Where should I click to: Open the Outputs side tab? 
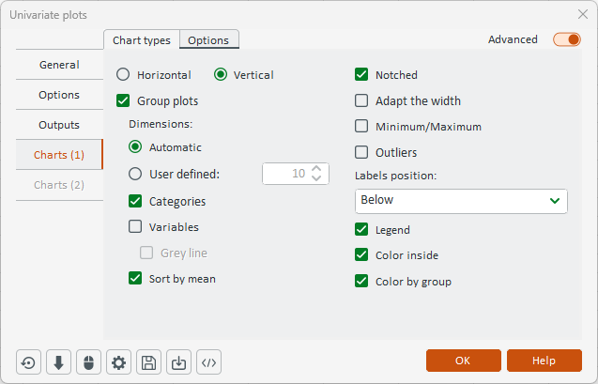pos(59,125)
